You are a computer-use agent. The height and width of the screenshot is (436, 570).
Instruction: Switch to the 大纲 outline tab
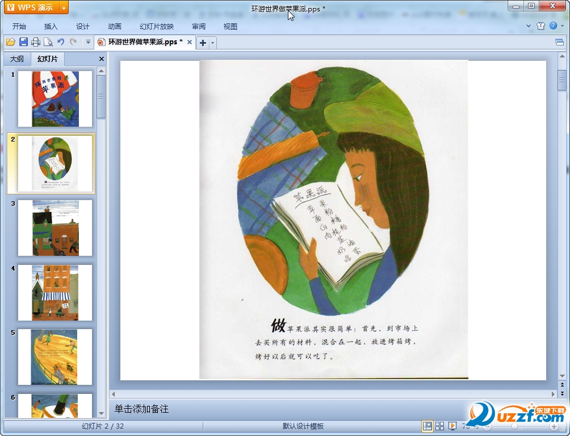(16, 59)
